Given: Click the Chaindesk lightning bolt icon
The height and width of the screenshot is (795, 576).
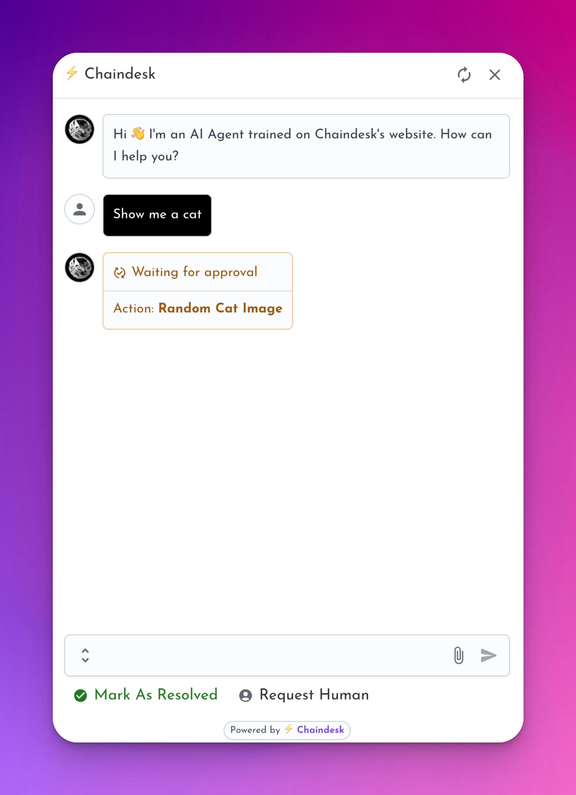Looking at the screenshot, I should click(x=72, y=75).
